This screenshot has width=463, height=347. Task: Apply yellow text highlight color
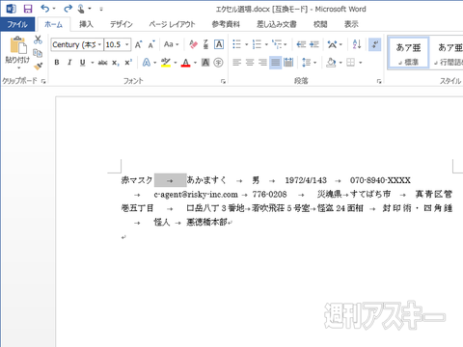(x=166, y=63)
